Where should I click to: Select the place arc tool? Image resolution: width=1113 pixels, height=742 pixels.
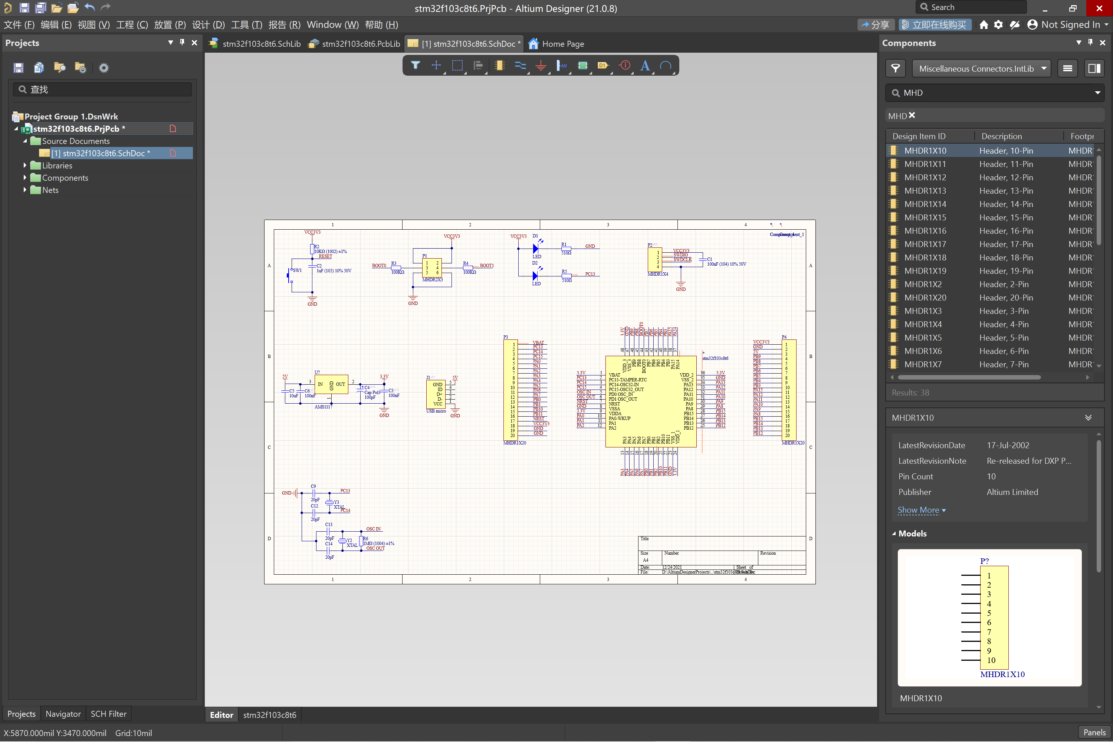pos(666,65)
